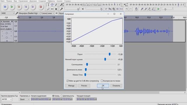Toggle the Компрессия по пикам checkbox

(x=102, y=81)
